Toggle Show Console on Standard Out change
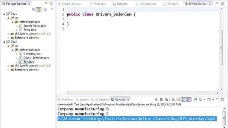This screenshot has height=128, width=228. (x=183, y=100)
